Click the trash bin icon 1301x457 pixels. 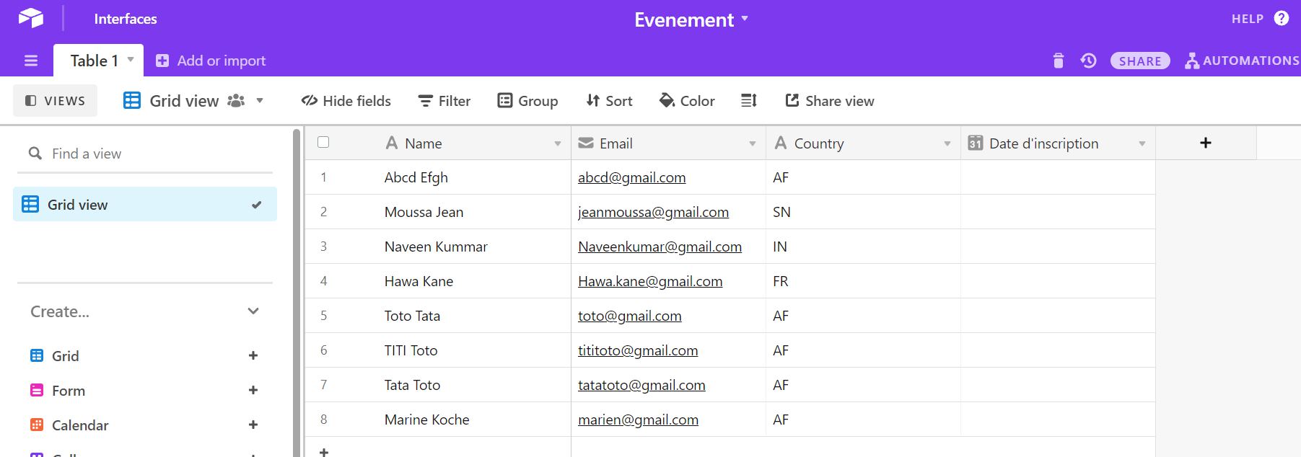pyautogui.click(x=1059, y=61)
